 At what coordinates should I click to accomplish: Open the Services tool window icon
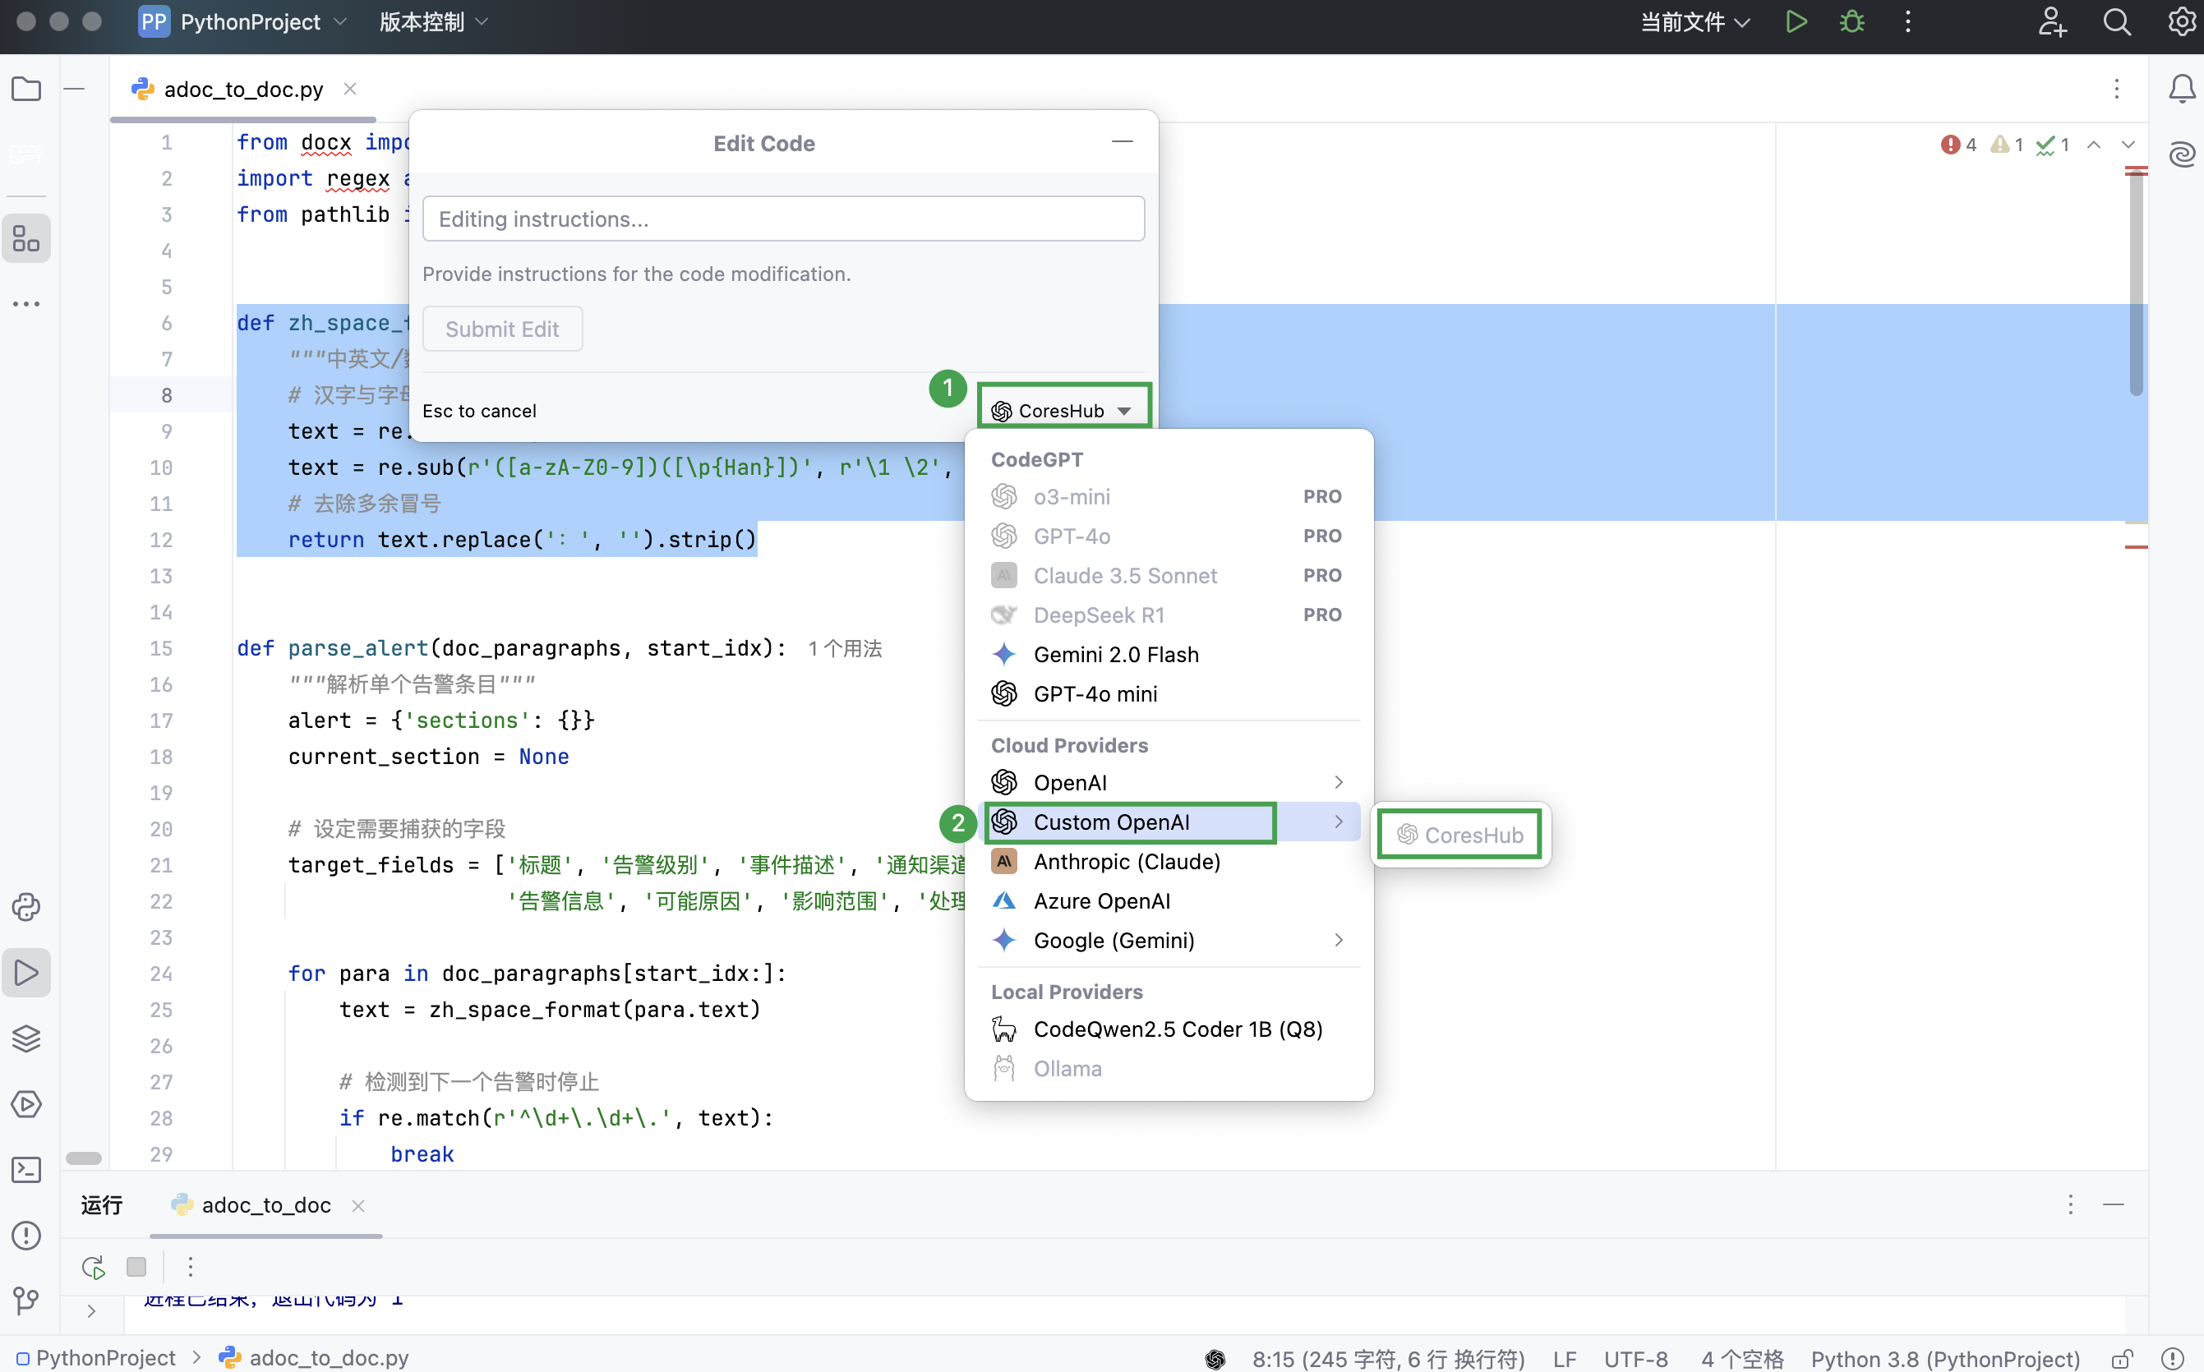(x=26, y=1104)
